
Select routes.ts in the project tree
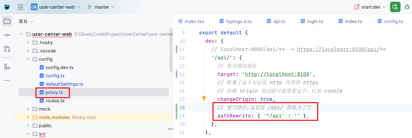coord(55,101)
